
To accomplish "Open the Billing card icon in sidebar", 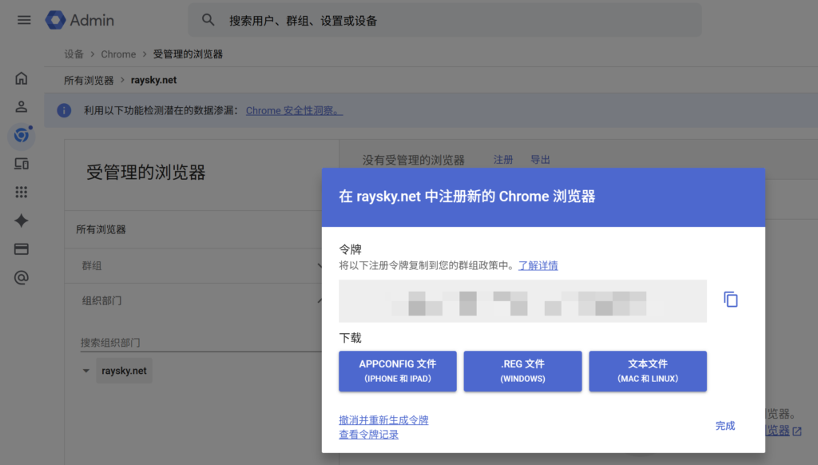I will [22, 249].
